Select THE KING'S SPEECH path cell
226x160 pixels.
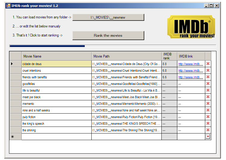127,124
